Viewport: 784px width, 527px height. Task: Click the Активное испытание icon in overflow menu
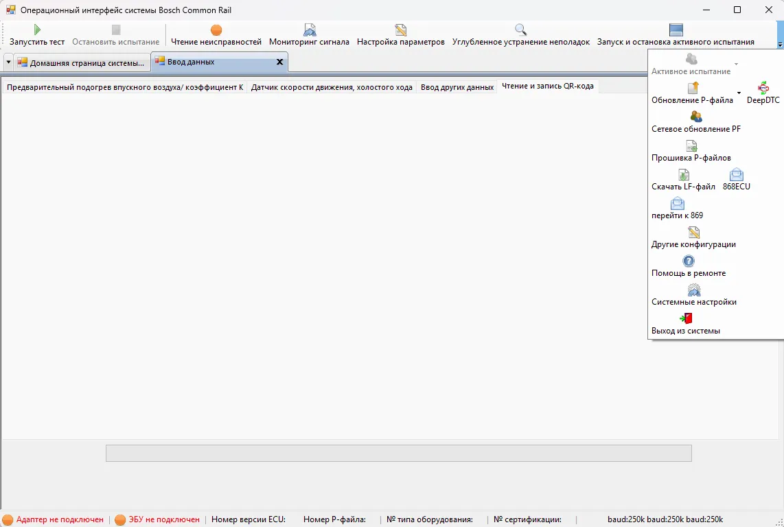[x=691, y=59]
